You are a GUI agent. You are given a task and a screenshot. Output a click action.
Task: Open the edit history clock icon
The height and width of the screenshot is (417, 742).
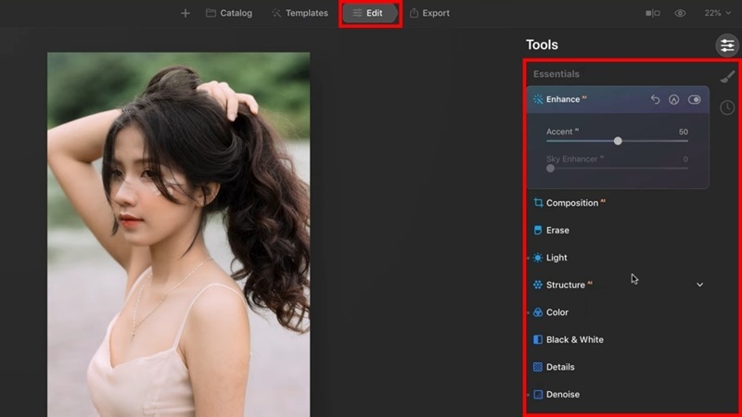coord(727,108)
